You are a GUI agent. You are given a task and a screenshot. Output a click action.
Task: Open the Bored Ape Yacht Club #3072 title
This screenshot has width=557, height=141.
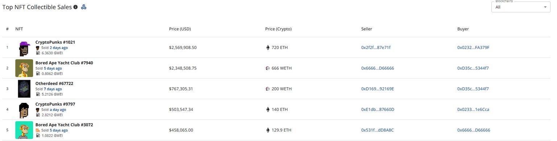point(64,125)
